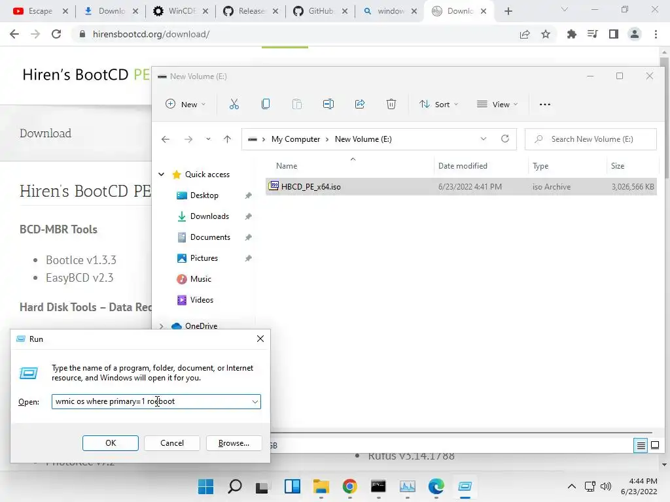This screenshot has width=670, height=502.
Task: Select Videos in Quick access
Action: (202, 300)
